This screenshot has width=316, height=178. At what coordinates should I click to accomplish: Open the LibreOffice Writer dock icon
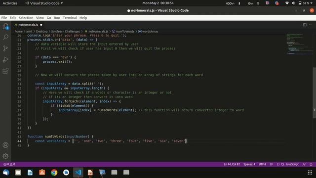[30, 173]
